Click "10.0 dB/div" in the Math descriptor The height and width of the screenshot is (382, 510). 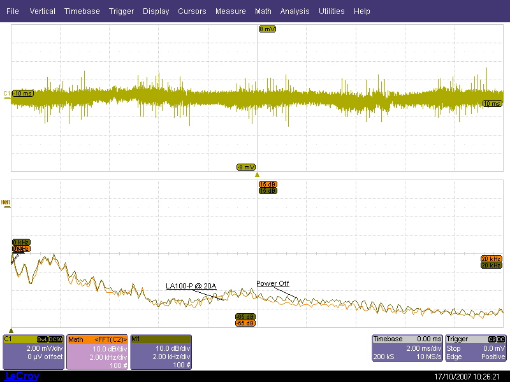(x=110, y=349)
